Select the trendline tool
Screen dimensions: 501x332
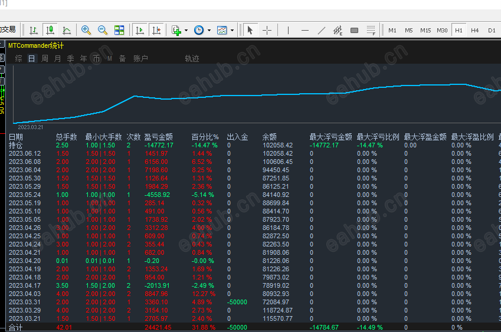pyautogui.click(x=322, y=30)
